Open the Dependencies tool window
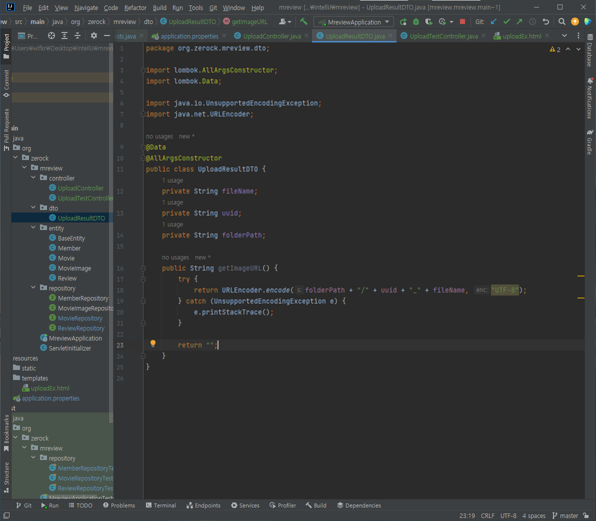 coord(359,505)
